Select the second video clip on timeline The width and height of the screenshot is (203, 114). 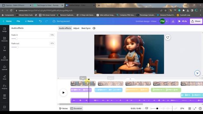click(111, 84)
